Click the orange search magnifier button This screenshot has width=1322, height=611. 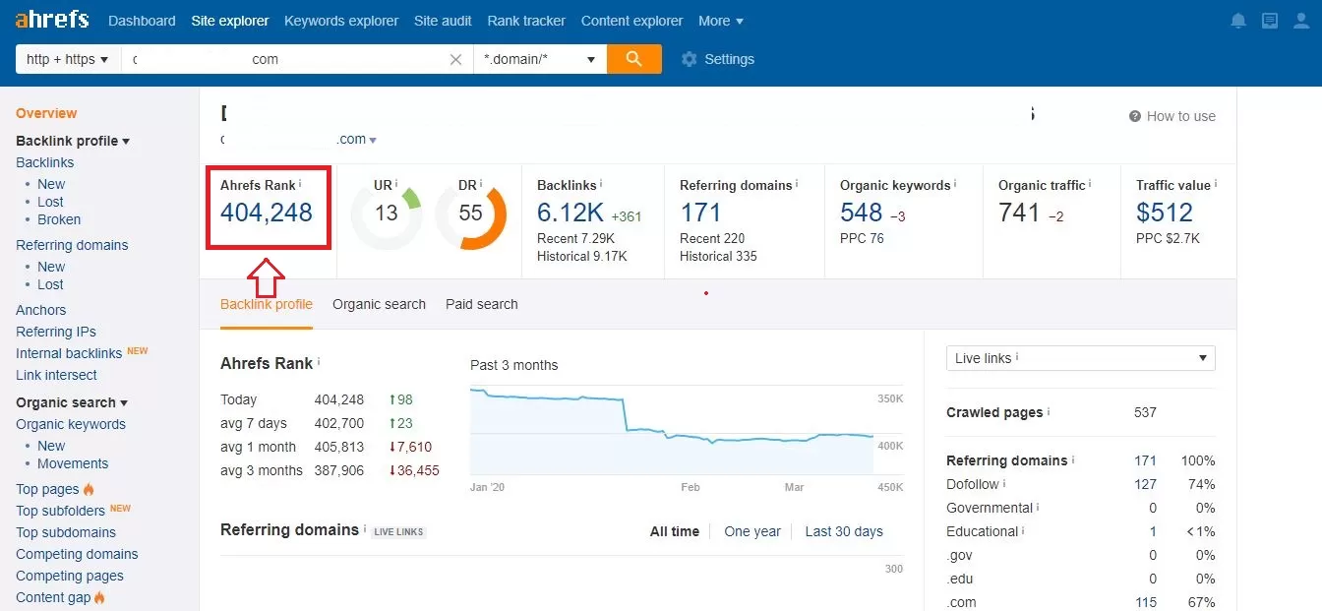click(x=634, y=59)
